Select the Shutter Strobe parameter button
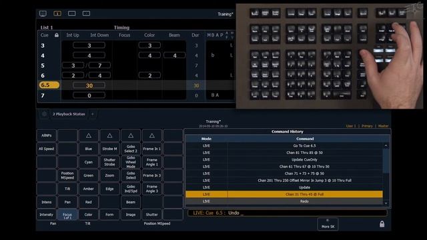 click(109, 162)
